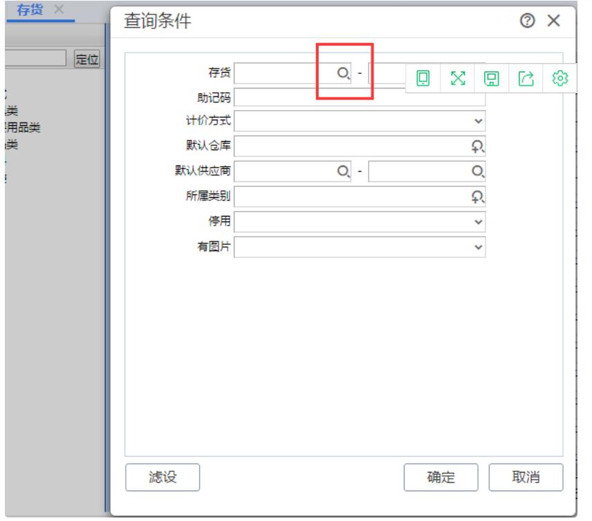Click the green share/export icon
This screenshot has height=521, width=592.
(x=526, y=78)
